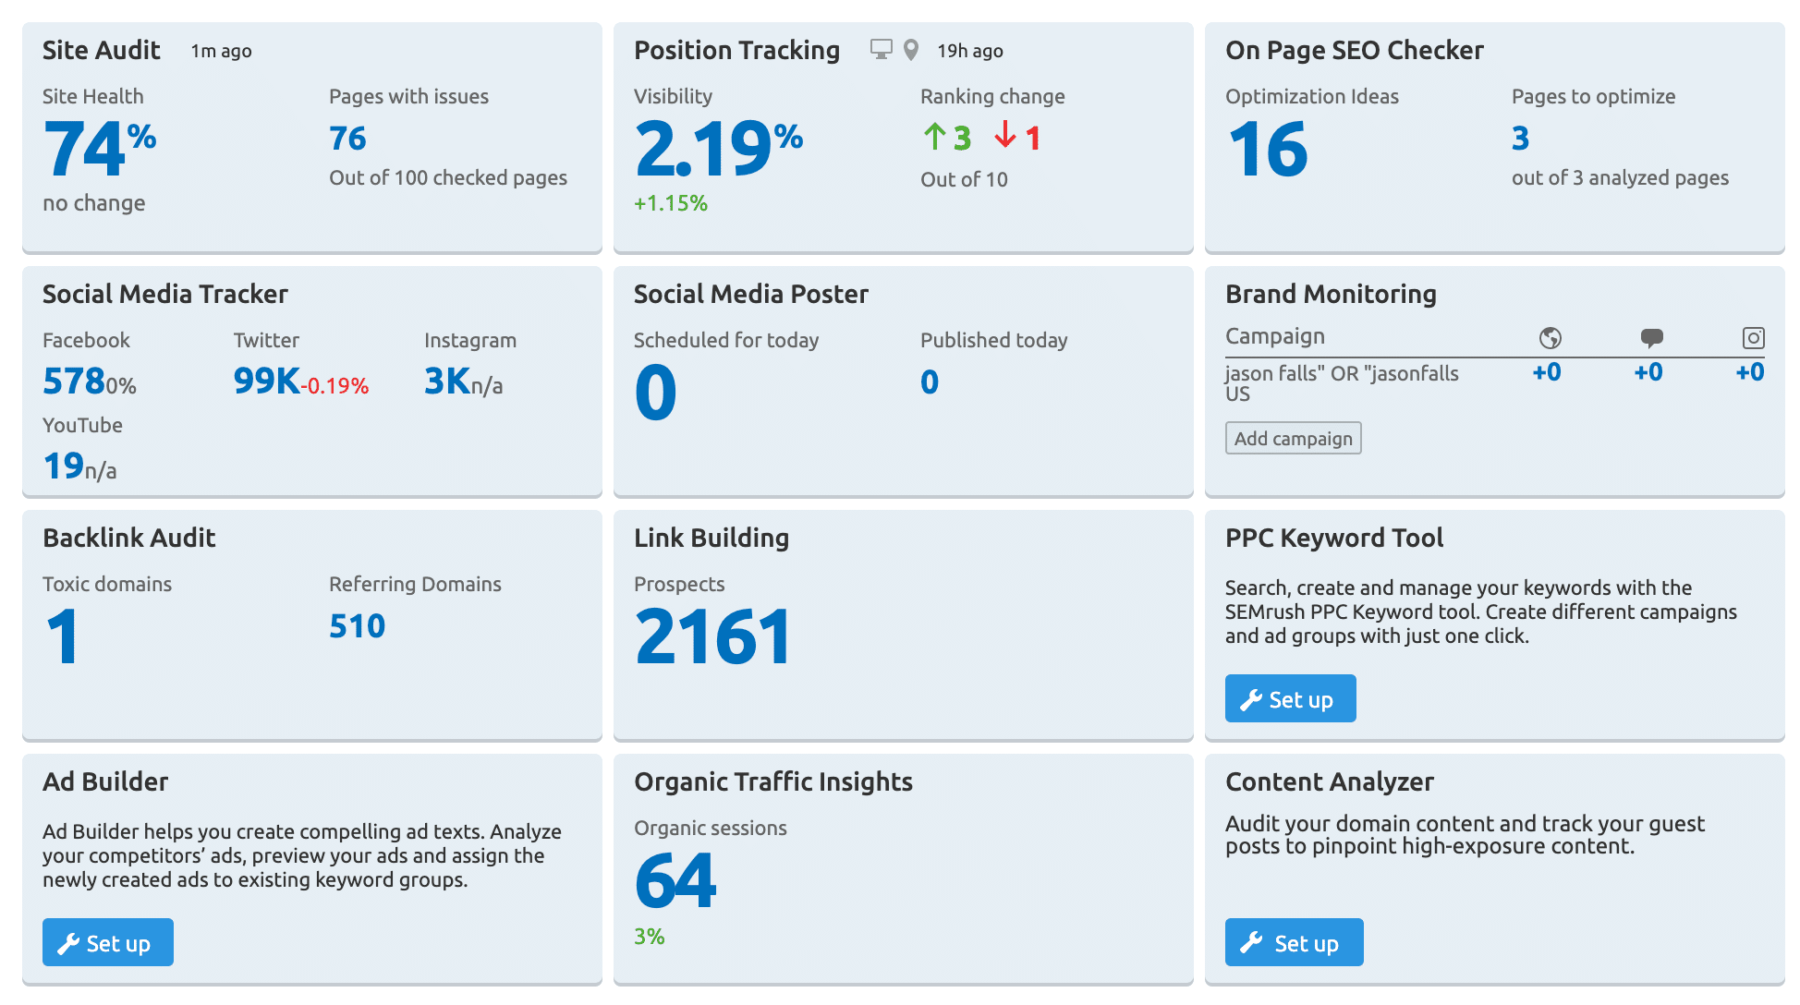This screenshot has width=1800, height=1005.
Task: Open the Social Media Tracker title
Action: click(165, 294)
